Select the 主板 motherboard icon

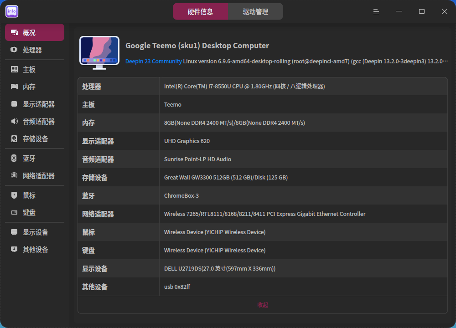tap(14, 69)
